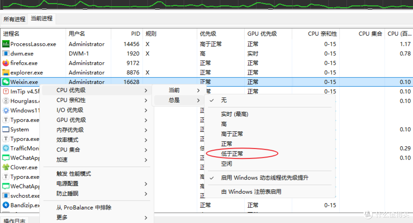This screenshot has height=223, width=413.
Task: Click the first Typora.exe icon below Windows11
Action: (6, 120)
